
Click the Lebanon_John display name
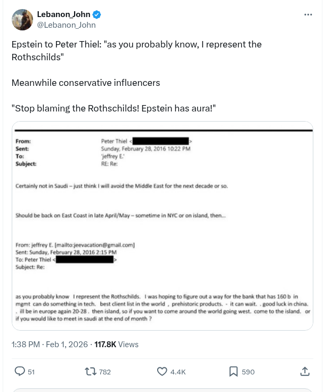(63, 14)
